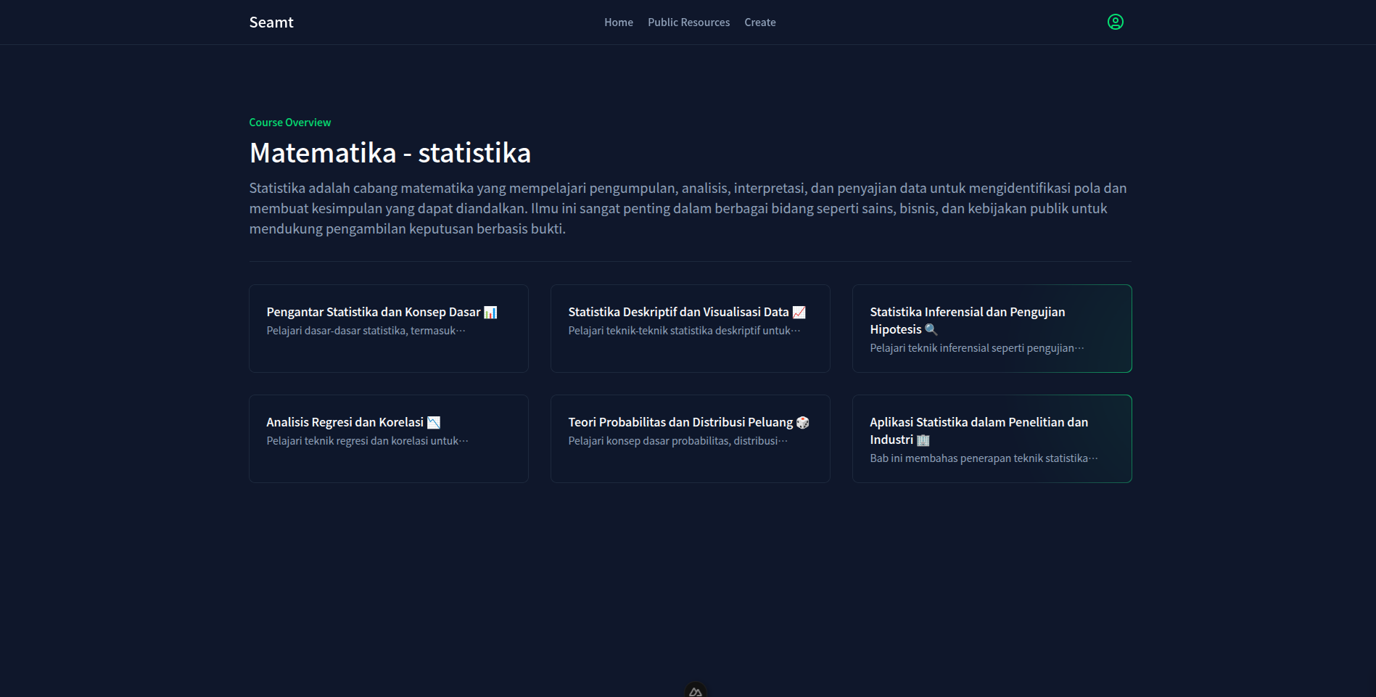The width and height of the screenshot is (1376, 697).
Task: Click dice emoji after Distribusi Peluang
Action: click(802, 423)
